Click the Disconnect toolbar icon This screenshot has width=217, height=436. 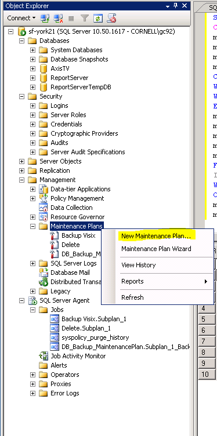coord(58,19)
